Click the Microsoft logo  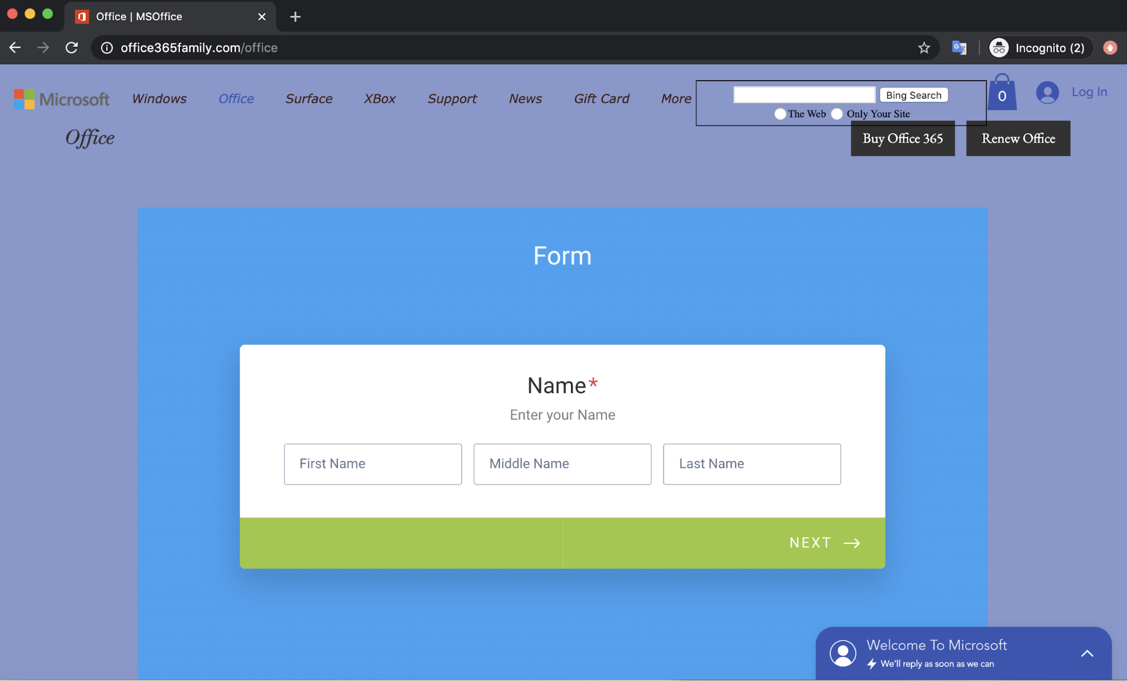pos(62,99)
